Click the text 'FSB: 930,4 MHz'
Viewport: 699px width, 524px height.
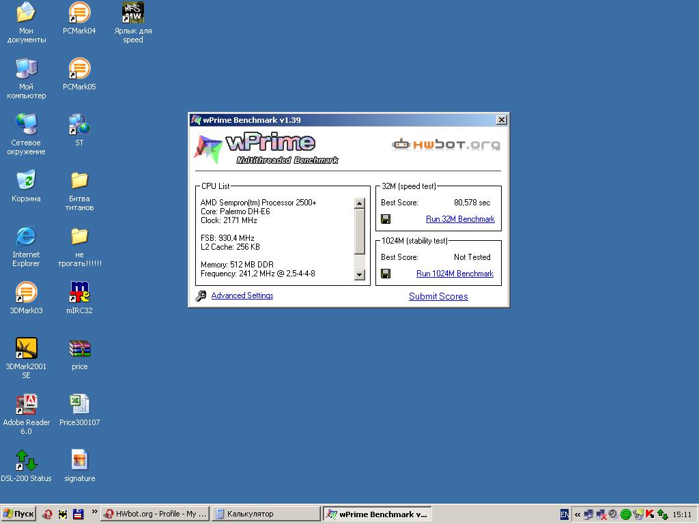pyautogui.click(x=227, y=238)
